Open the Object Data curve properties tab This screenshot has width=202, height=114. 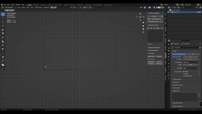[x=169, y=75]
